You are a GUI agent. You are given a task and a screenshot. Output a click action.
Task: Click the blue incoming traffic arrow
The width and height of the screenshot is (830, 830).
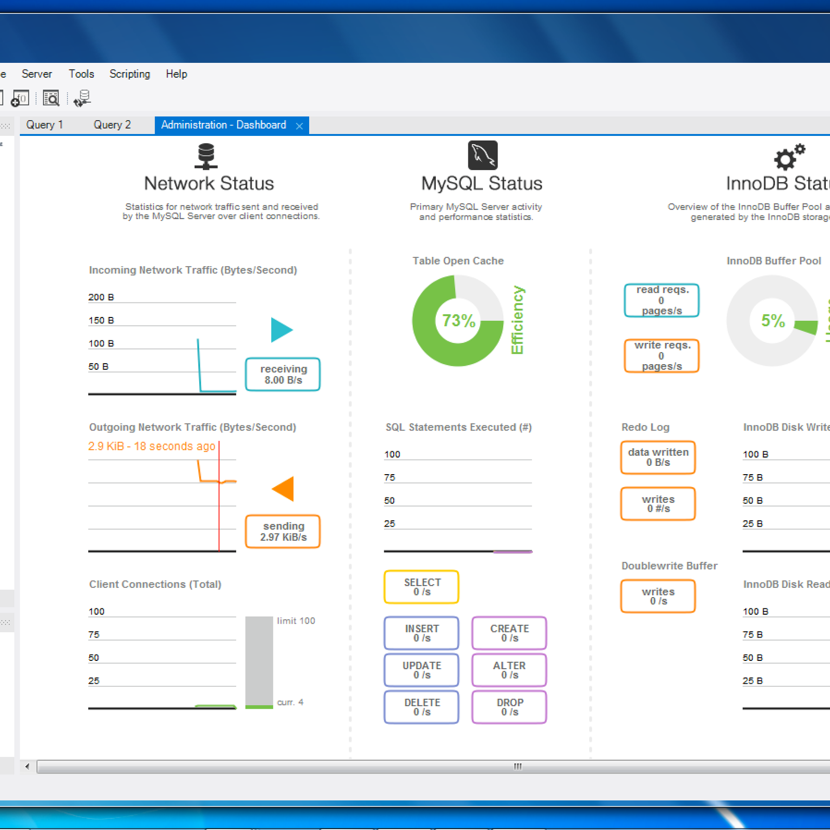[x=282, y=330]
